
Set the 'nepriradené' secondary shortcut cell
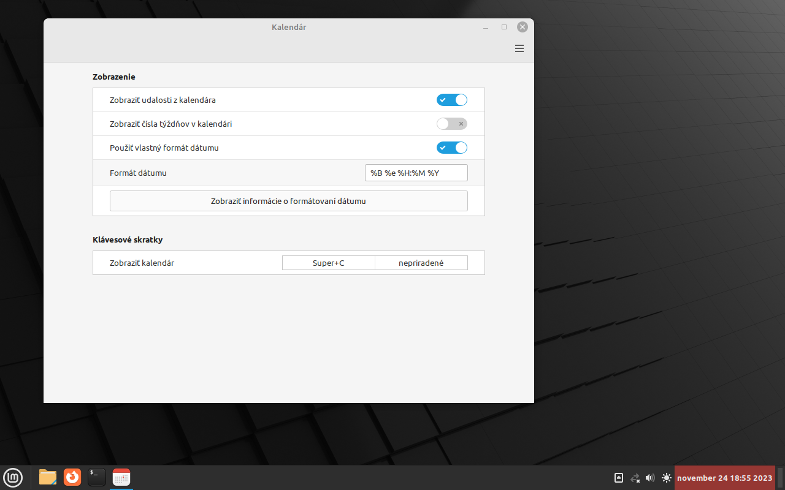421,263
